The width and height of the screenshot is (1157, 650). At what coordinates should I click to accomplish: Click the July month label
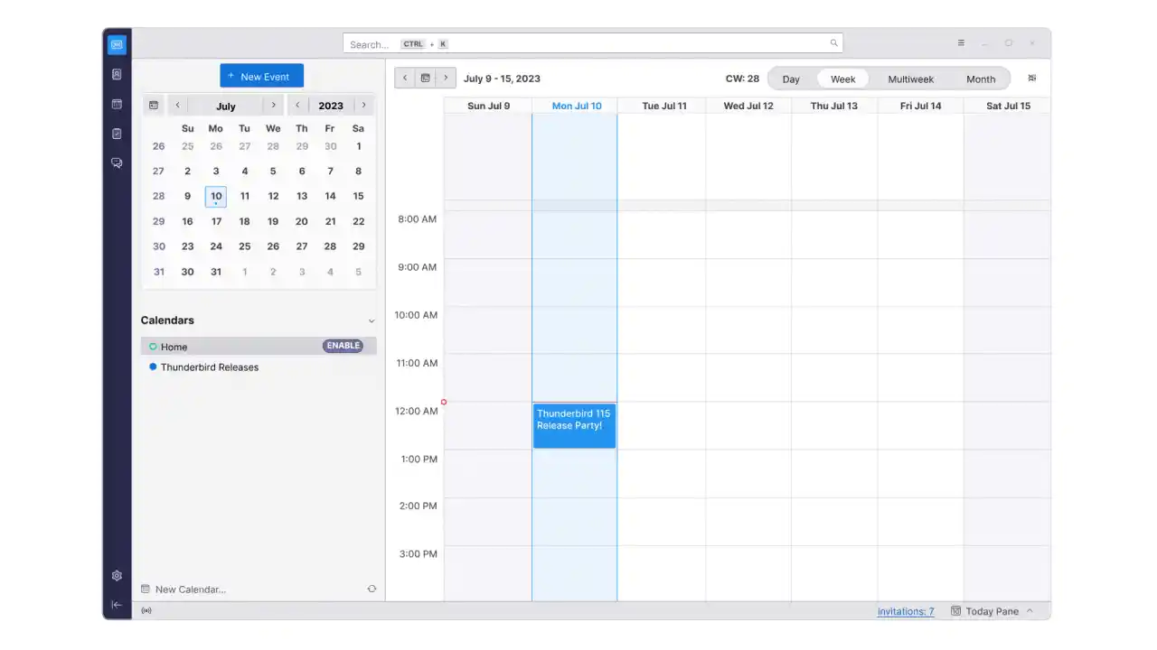click(x=225, y=106)
